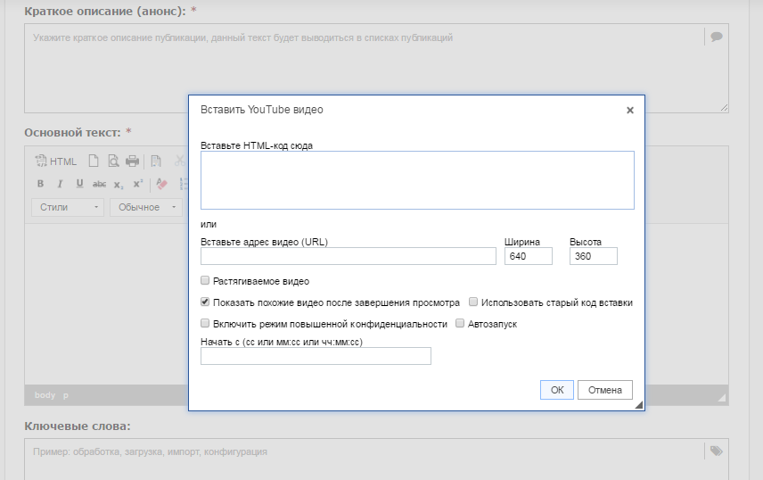Close the YouTube video dialog
The width and height of the screenshot is (763, 480).
click(x=630, y=110)
